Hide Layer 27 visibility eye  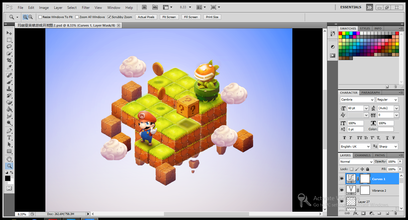[342, 201]
